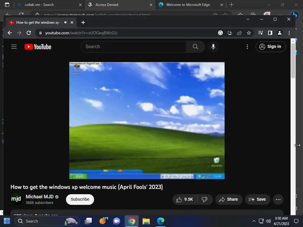Reload the YouTube page in Chrome
Image resolution: width=303 pixels, height=227 pixels.
click(x=29, y=33)
